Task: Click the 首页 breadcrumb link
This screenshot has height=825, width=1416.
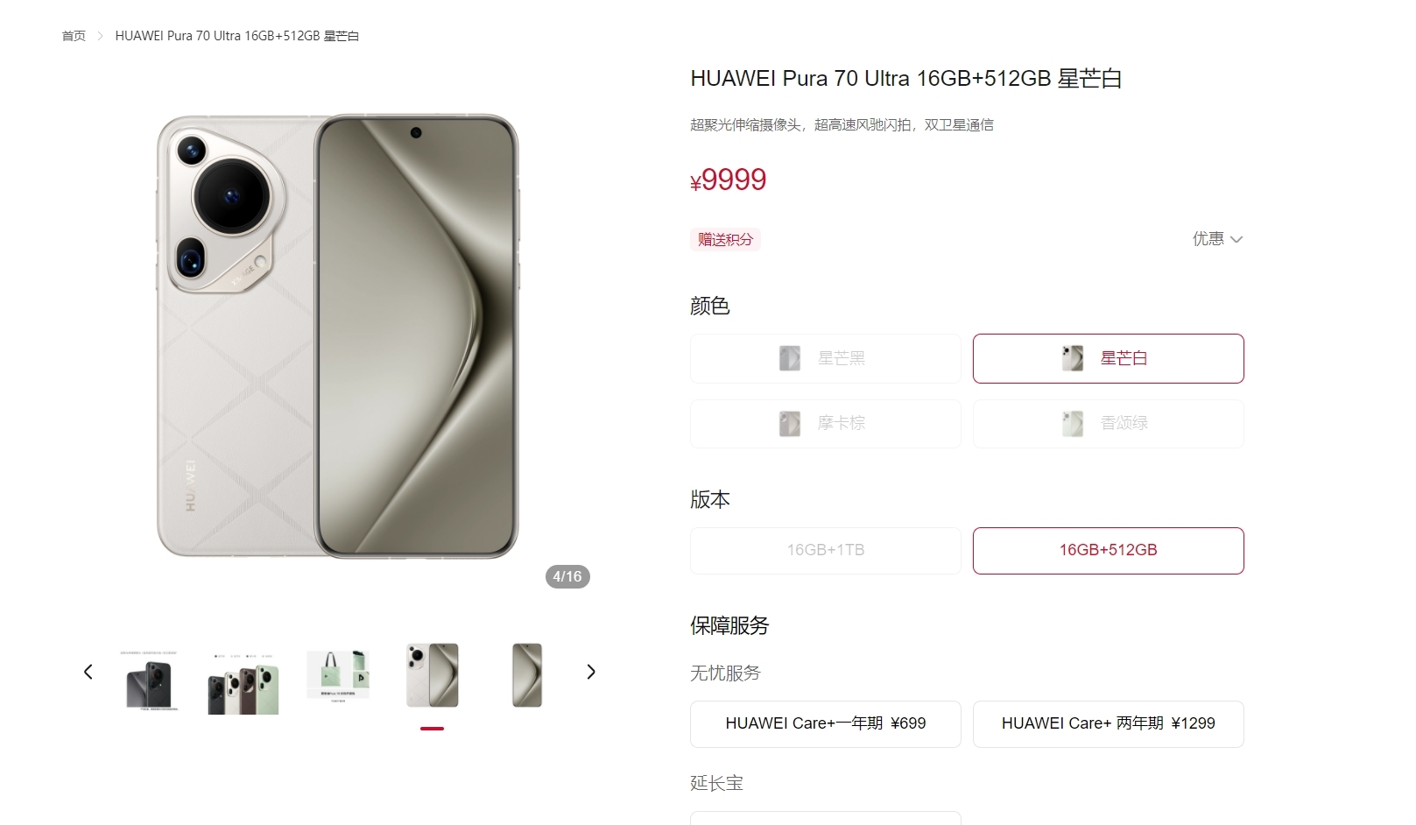Action: click(x=74, y=36)
